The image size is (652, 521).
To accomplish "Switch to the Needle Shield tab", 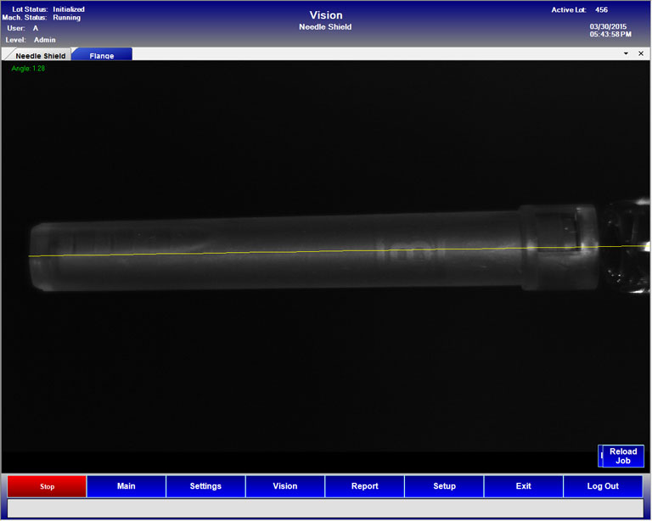I will [40, 55].
